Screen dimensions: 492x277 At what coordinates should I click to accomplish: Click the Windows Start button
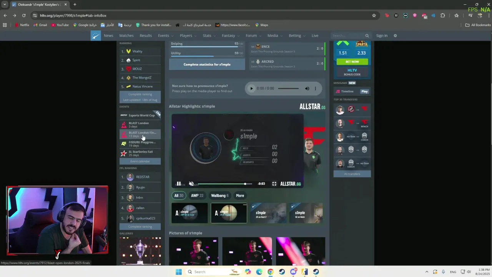(x=178, y=272)
